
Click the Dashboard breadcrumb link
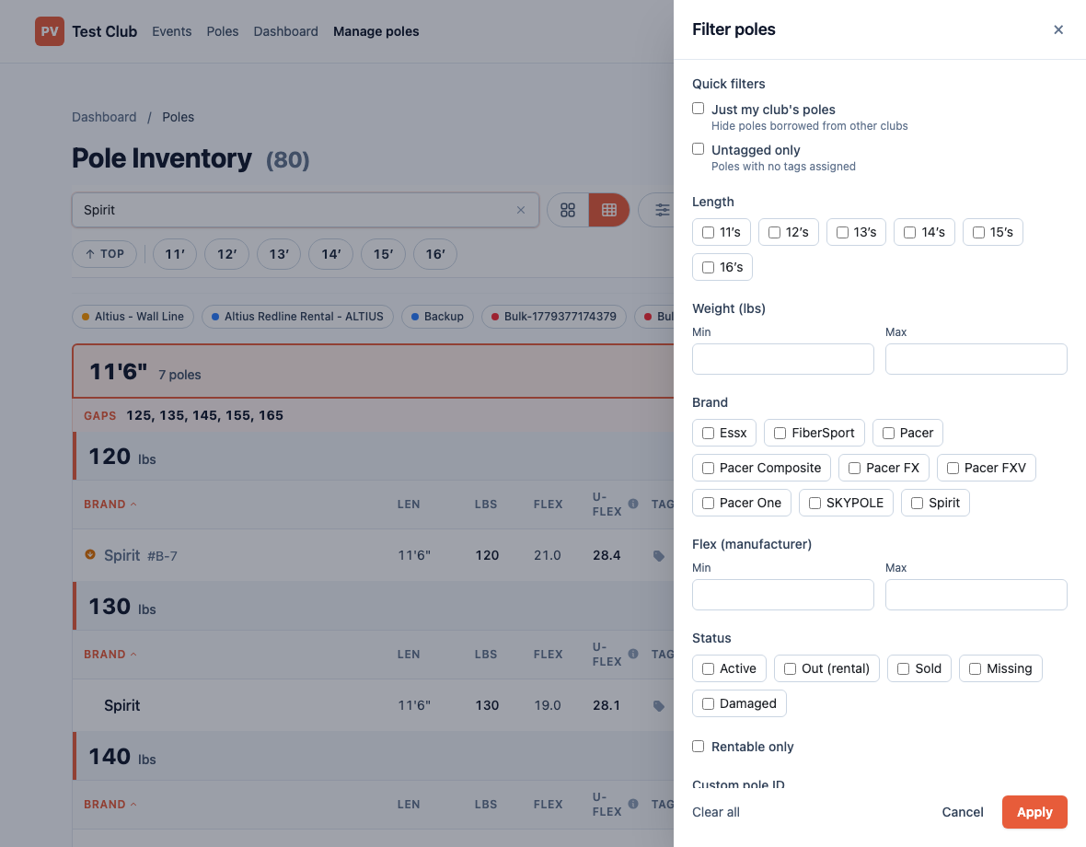click(x=104, y=117)
